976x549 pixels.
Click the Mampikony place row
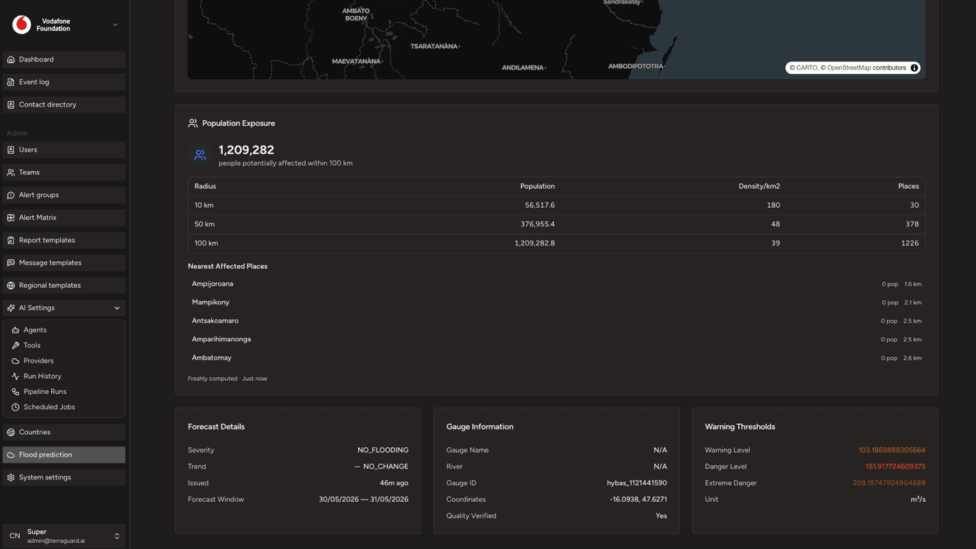[556, 302]
